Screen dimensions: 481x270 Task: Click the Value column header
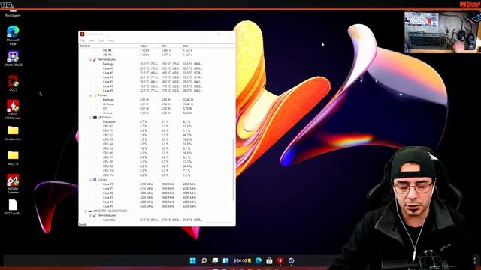[x=150, y=46]
